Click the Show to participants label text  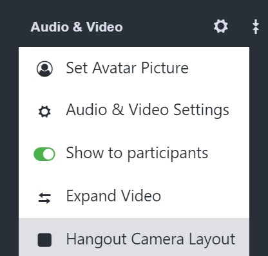click(x=137, y=154)
